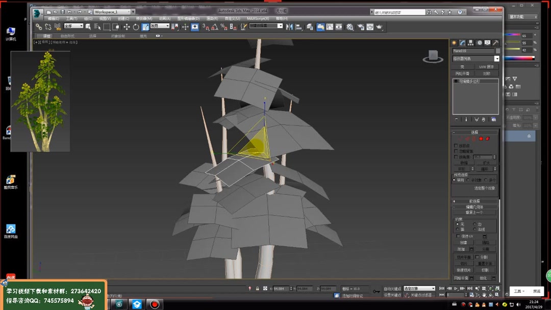Viewport: 551px width, 310px height.
Task: Open the Mirror tool
Action: (x=289, y=27)
